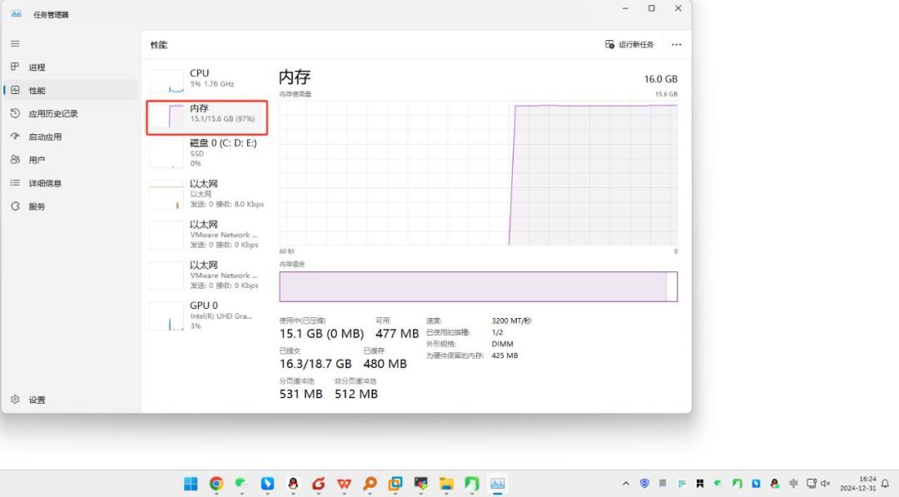899x497 pixels.
Task: Open WeChat from the taskbar
Action: tap(241, 484)
